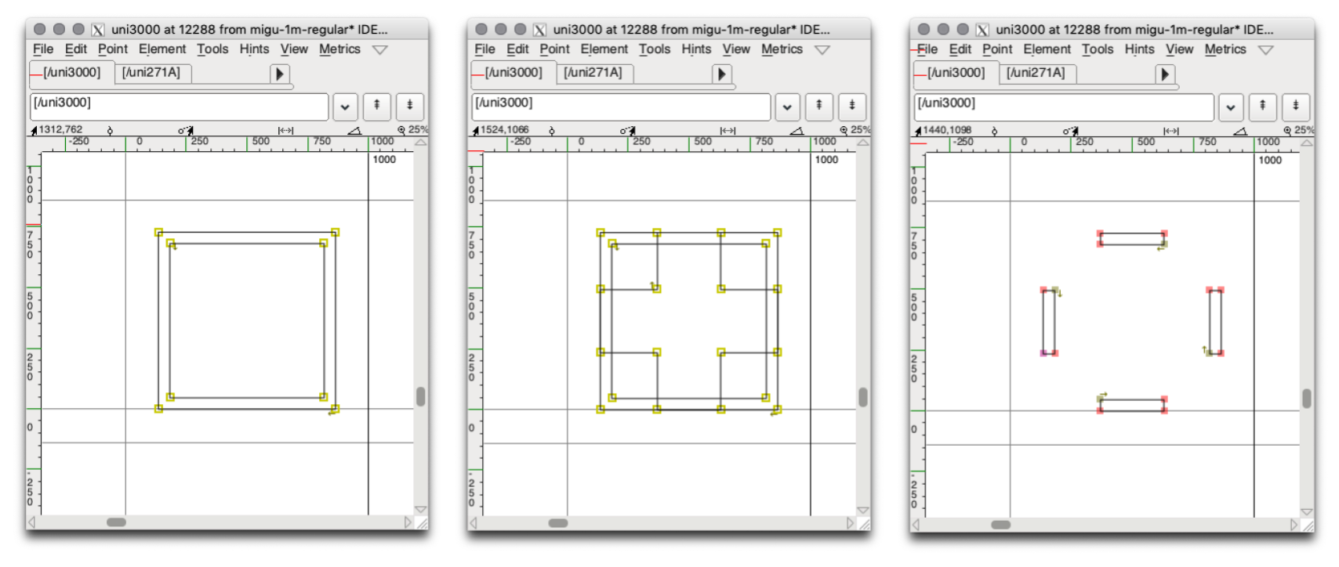Focus the [/uni3000] word list field in the right window
The height and width of the screenshot is (567, 1339).
pos(1065,107)
